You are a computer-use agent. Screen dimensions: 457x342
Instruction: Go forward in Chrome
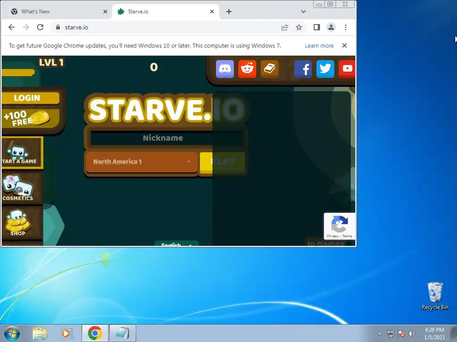[x=26, y=27]
